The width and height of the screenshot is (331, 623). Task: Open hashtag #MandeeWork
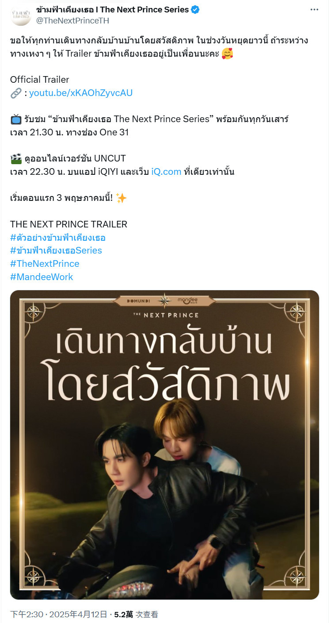(x=42, y=277)
